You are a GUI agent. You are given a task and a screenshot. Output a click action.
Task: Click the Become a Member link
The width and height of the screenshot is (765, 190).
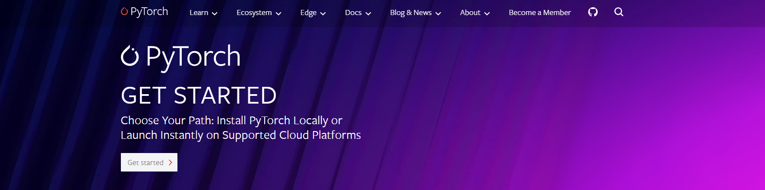click(x=540, y=13)
